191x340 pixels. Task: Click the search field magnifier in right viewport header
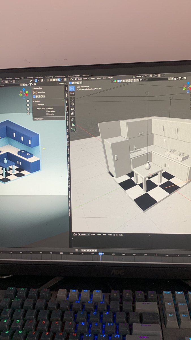pyautogui.click(x=141, y=80)
